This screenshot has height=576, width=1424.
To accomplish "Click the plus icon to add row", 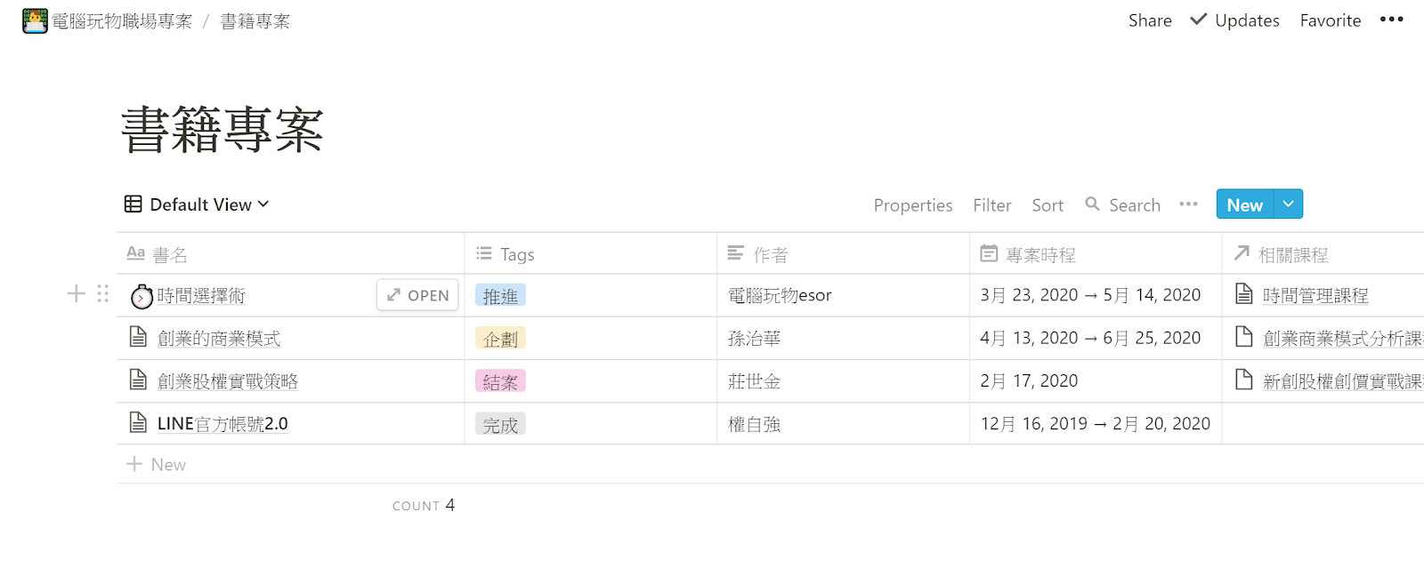I will click(x=77, y=294).
